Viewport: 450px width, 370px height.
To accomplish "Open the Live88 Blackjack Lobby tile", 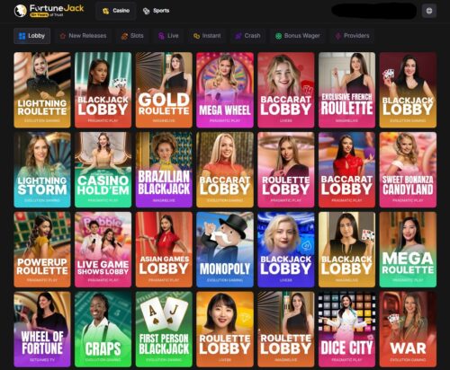I will pyautogui.click(x=286, y=250).
